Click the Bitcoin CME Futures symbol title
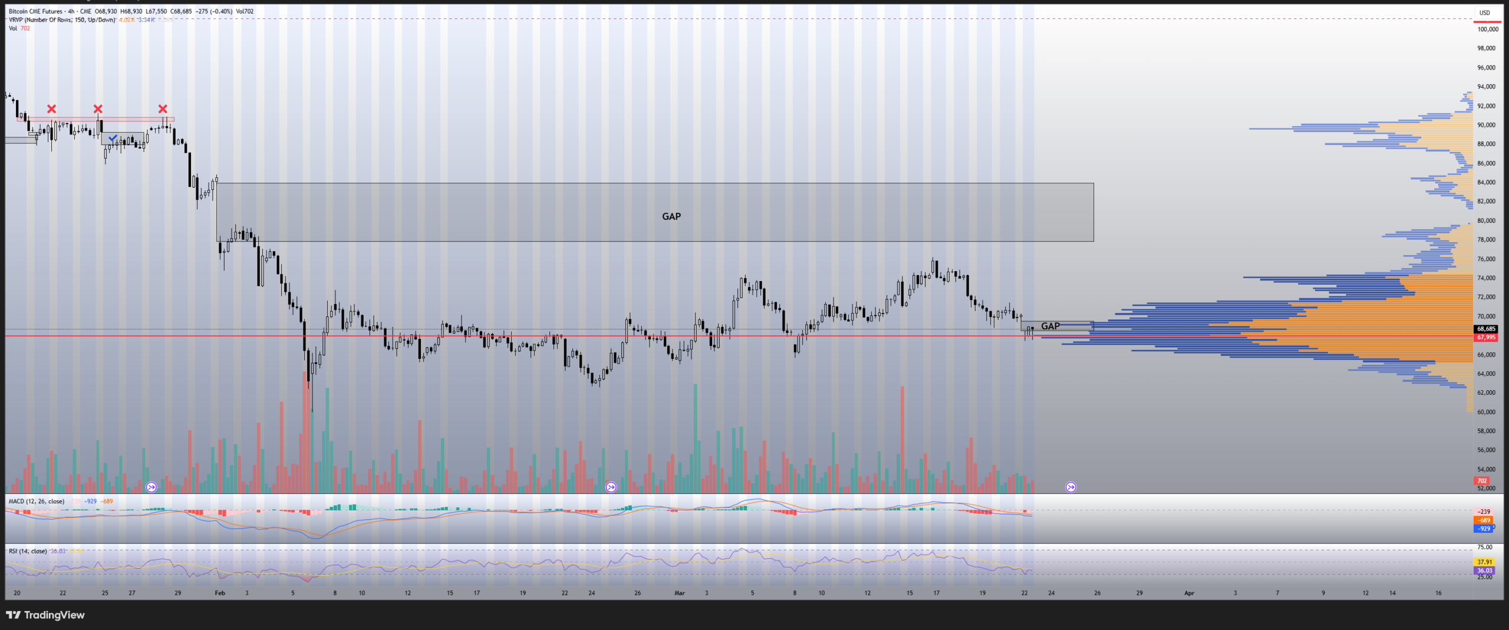 35,11
